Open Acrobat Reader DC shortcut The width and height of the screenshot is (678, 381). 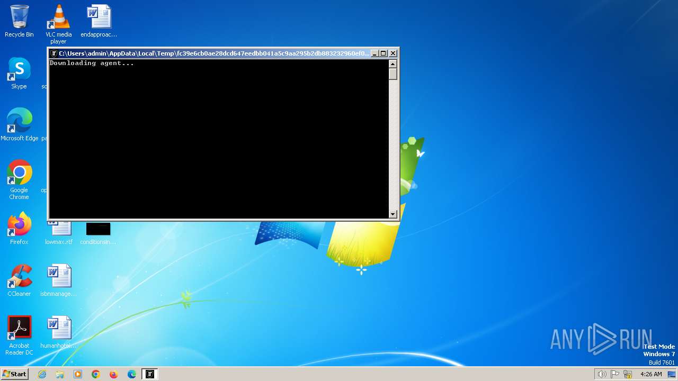pyautogui.click(x=19, y=335)
